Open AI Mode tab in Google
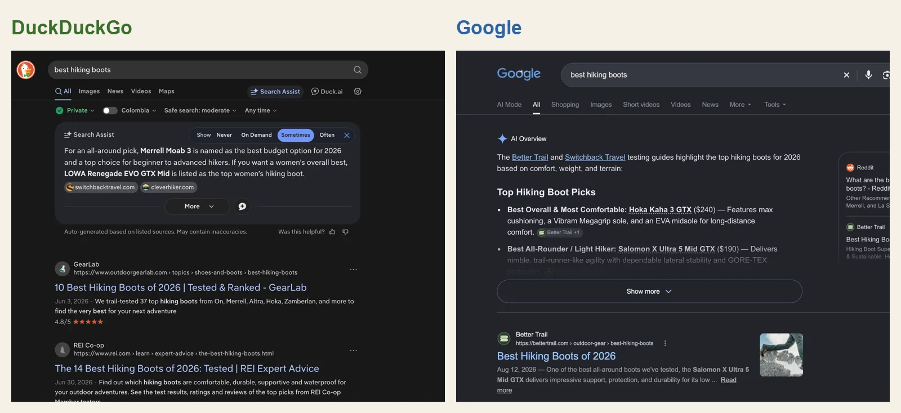This screenshot has width=901, height=413. 509,105
